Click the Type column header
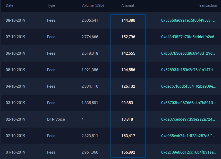Screen dimensions: 221x159 tap(51, 5)
